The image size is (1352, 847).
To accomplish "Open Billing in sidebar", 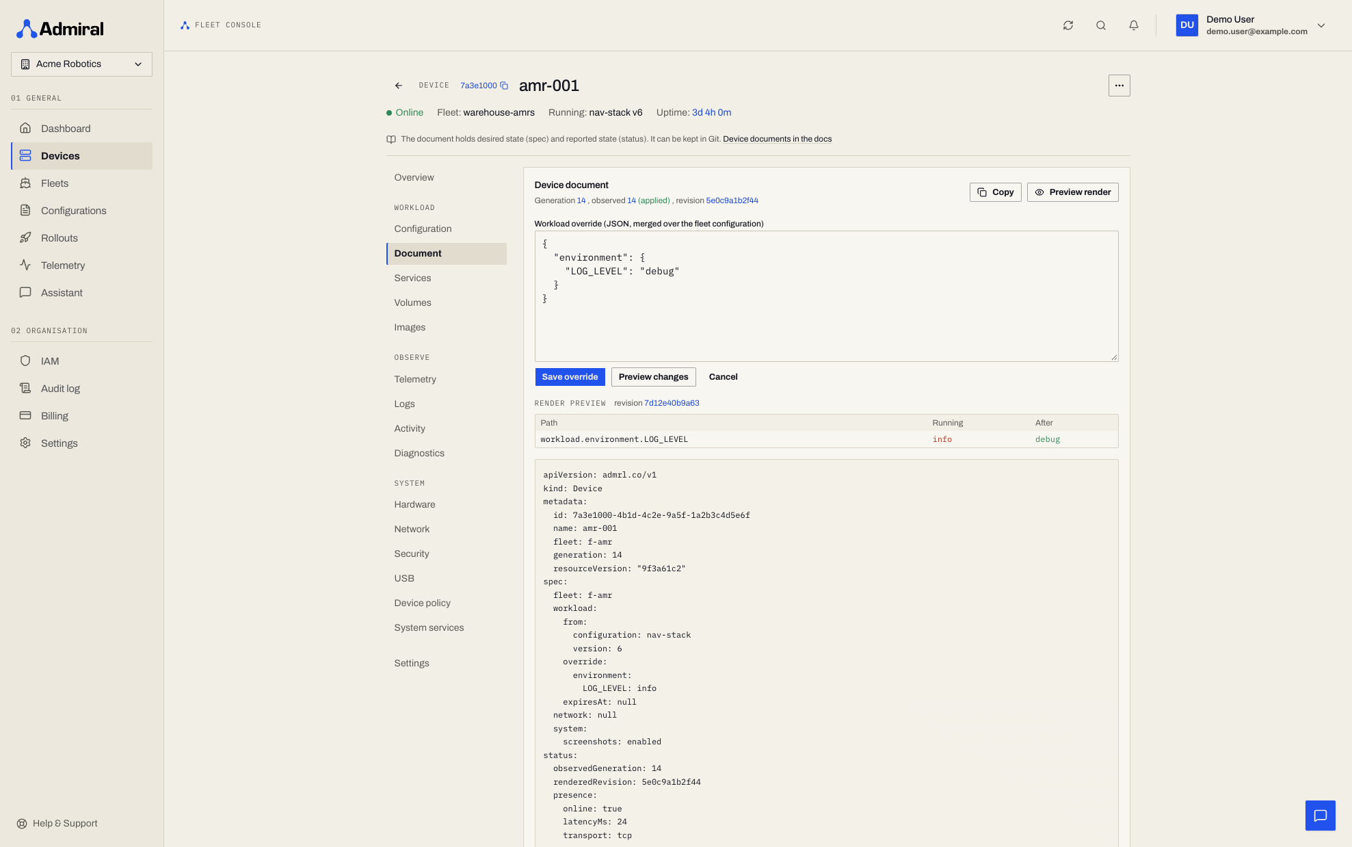I will click(81, 416).
